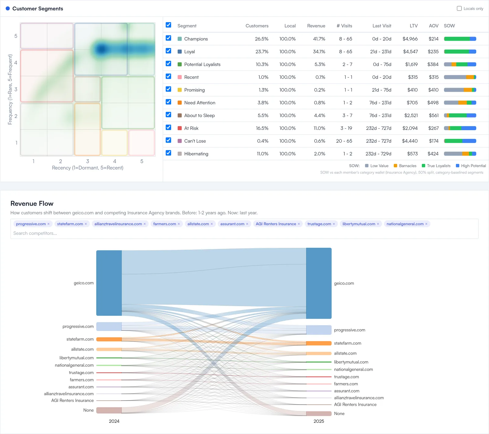Screen dimensions: 489x434
Task: Remove nationalgeneral.com competitor chip
Action: point(426,224)
